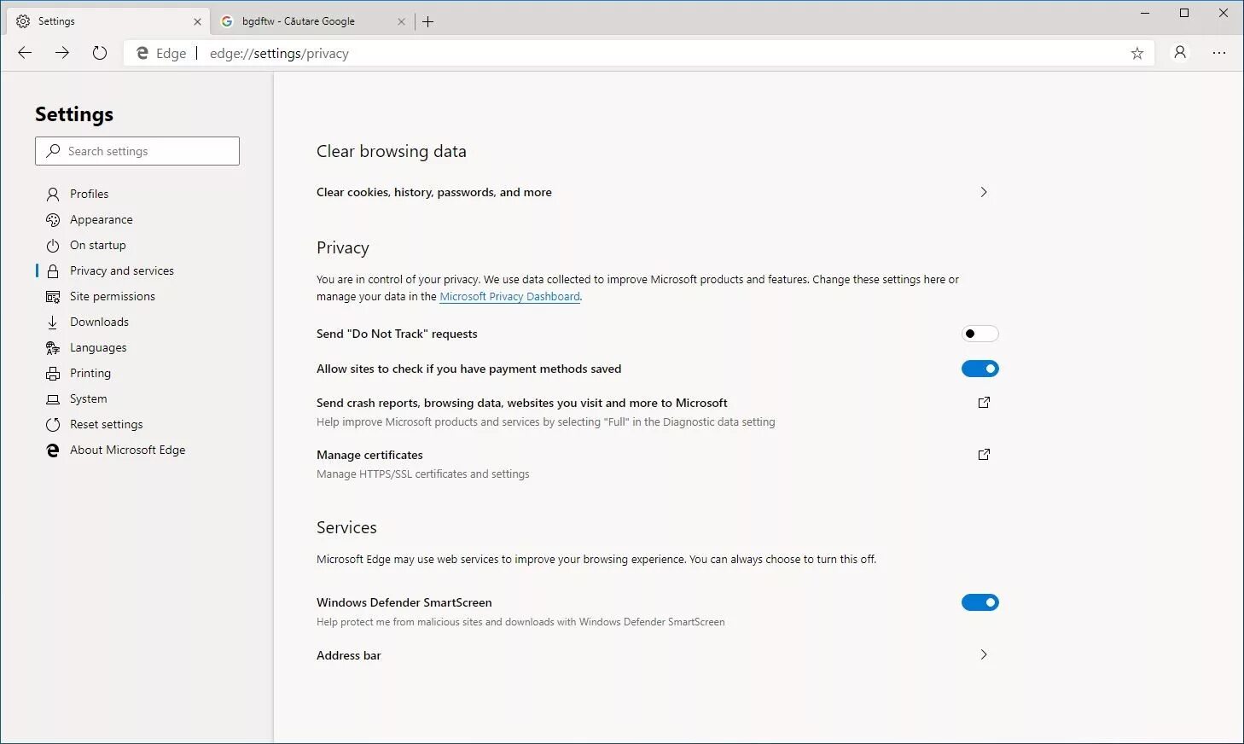Click the Edge logo in address bar
This screenshot has height=744, width=1244.
pos(142,53)
